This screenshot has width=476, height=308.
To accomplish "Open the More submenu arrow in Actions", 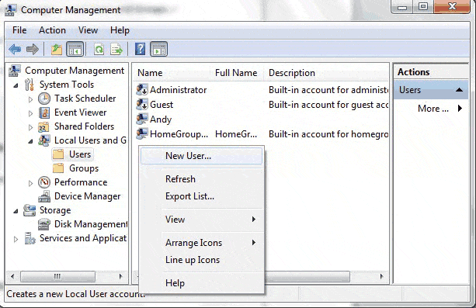I will click(460, 108).
